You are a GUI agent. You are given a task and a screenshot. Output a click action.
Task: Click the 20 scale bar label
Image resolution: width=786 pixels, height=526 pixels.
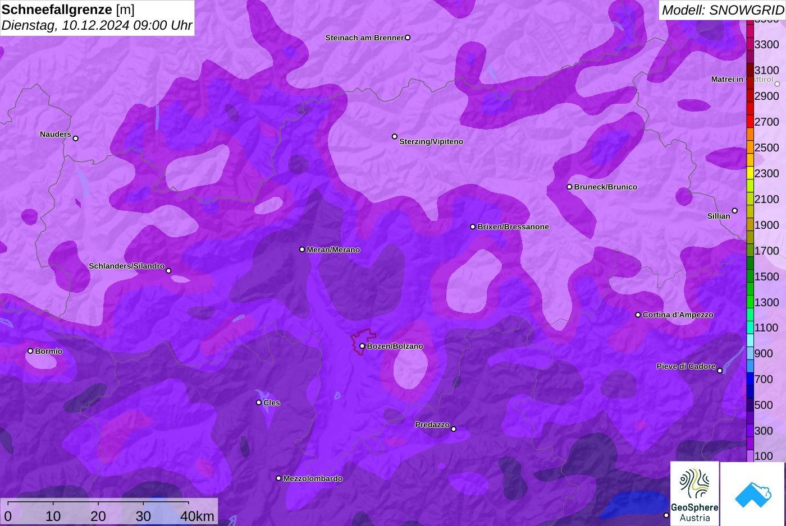[98, 516]
